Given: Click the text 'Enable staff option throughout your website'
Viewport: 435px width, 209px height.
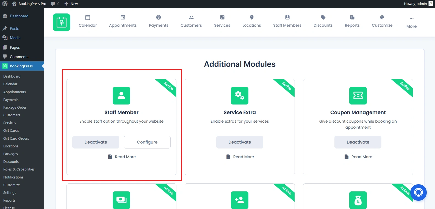Looking at the screenshot, I should [121, 121].
